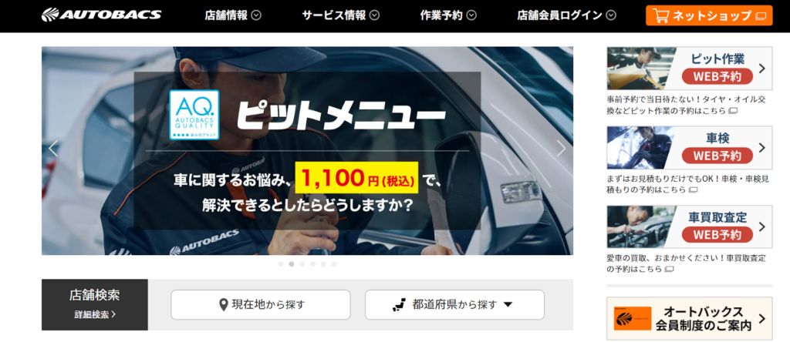790x342 pixels.
Task: Show the previous carousel slide arrow
Action: [53, 149]
